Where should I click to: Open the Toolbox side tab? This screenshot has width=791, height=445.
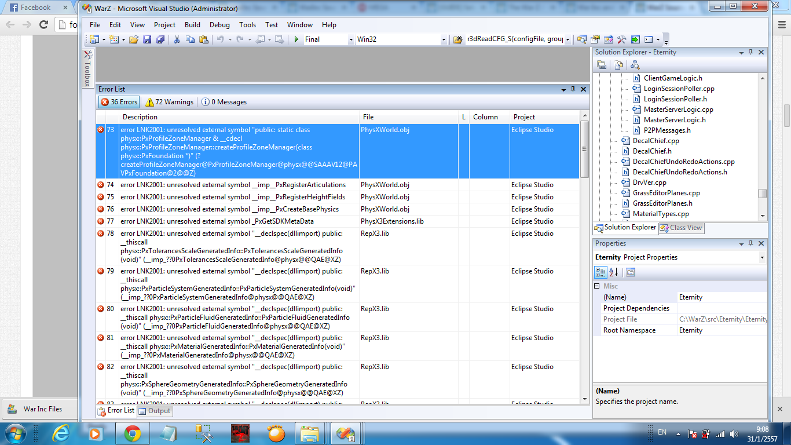coord(87,68)
